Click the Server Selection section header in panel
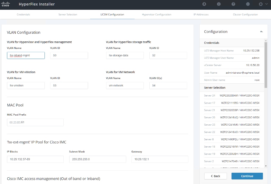Screen dimensions: 271x184 pos(232,88)
